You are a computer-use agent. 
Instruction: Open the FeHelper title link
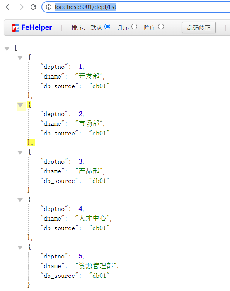click(37, 27)
